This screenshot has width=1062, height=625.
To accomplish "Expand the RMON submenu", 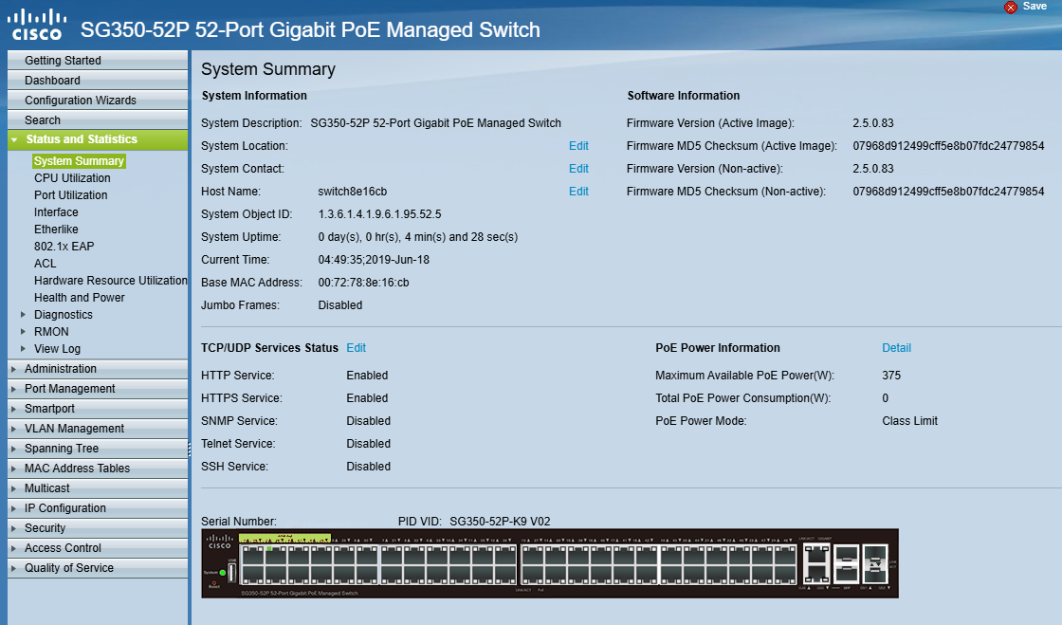I will coord(24,331).
